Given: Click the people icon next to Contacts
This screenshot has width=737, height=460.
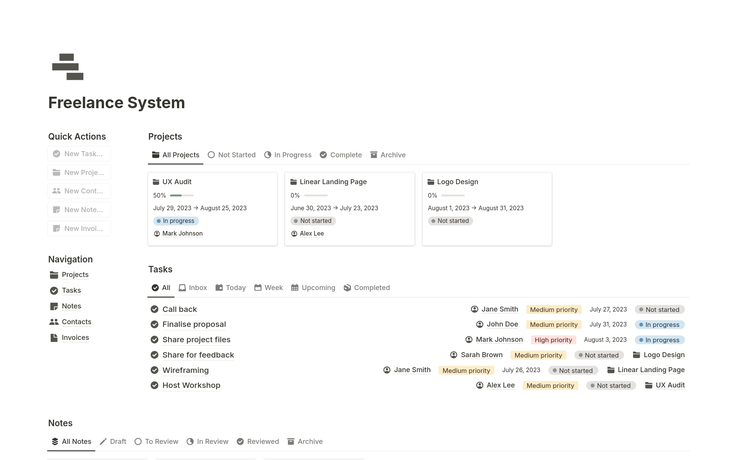Looking at the screenshot, I should [x=54, y=322].
